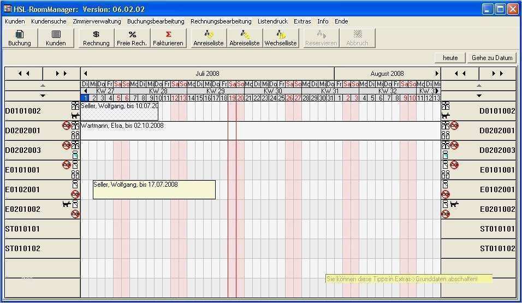Click down-arrow on right room panel
Viewport: 522px width, 303px height.
479,96
